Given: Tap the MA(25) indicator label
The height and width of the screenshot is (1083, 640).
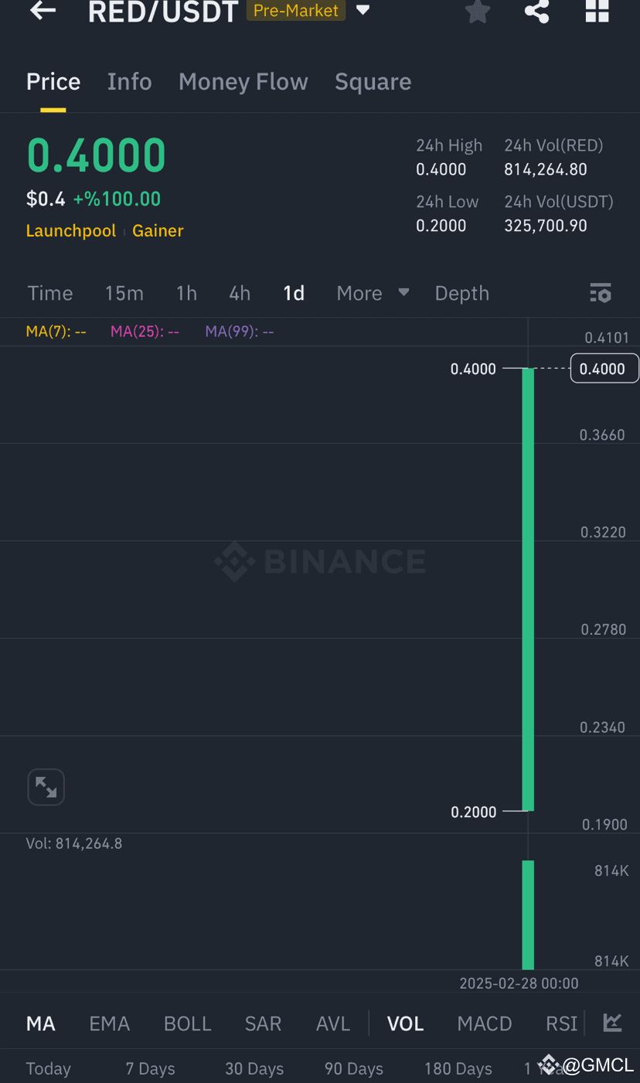Looking at the screenshot, I should (x=145, y=332).
